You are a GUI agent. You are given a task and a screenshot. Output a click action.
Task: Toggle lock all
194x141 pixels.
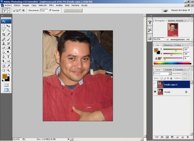click(171, 78)
